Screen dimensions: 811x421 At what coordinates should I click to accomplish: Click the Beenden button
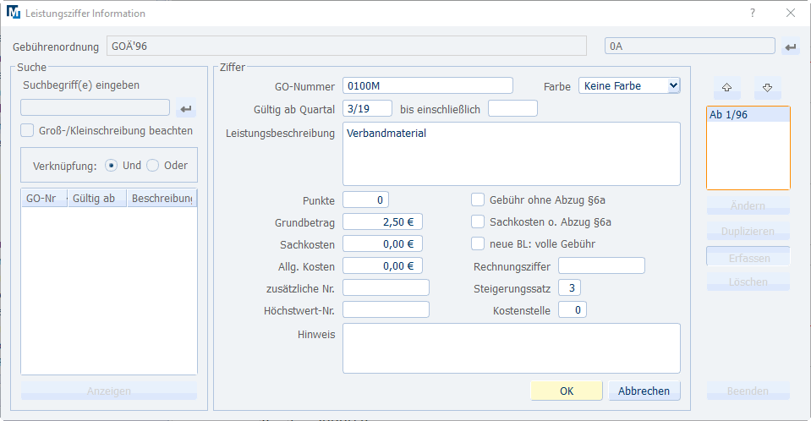[x=748, y=391]
